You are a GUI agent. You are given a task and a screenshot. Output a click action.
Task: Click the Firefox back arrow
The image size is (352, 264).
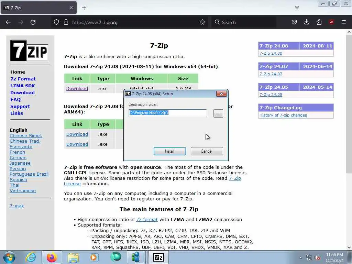point(8,22)
